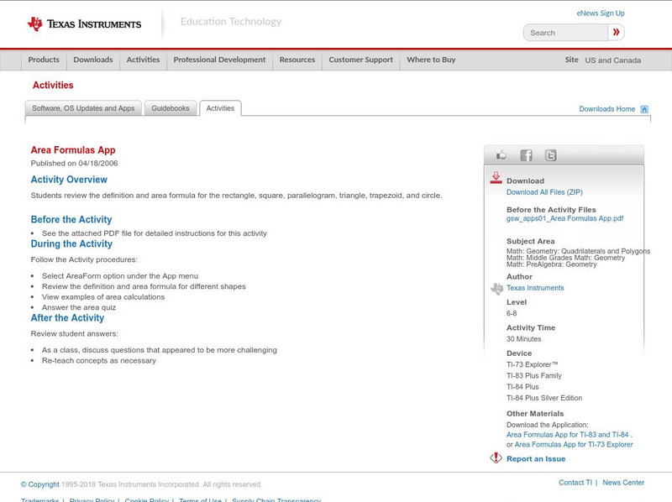Click the red download arrow icon
The image size is (672, 502).
[496, 178]
